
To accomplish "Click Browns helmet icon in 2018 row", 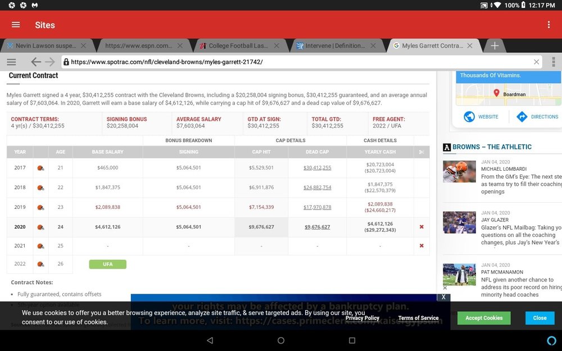I will (x=40, y=188).
